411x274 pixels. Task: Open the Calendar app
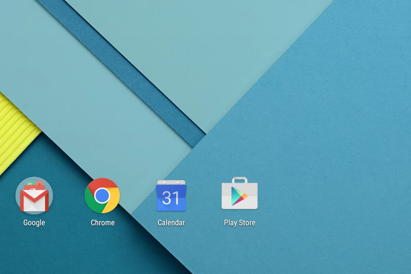[x=171, y=196]
